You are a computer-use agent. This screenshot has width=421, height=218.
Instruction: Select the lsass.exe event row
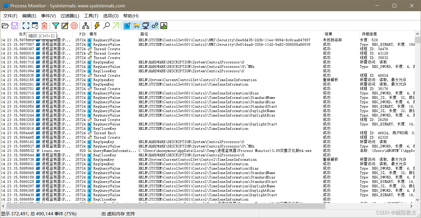coord(177,150)
